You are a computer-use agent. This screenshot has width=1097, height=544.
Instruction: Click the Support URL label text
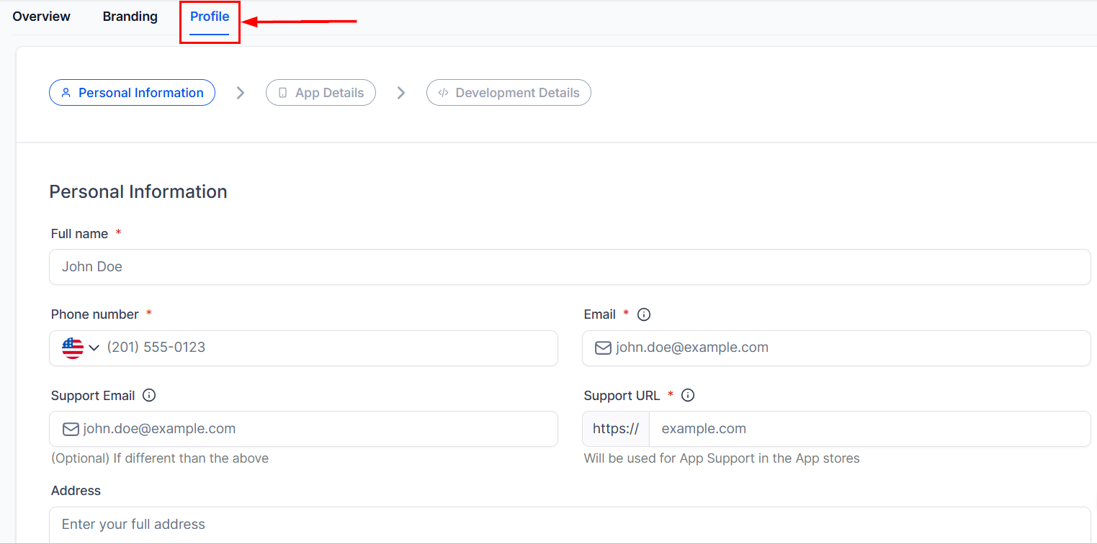coord(622,396)
